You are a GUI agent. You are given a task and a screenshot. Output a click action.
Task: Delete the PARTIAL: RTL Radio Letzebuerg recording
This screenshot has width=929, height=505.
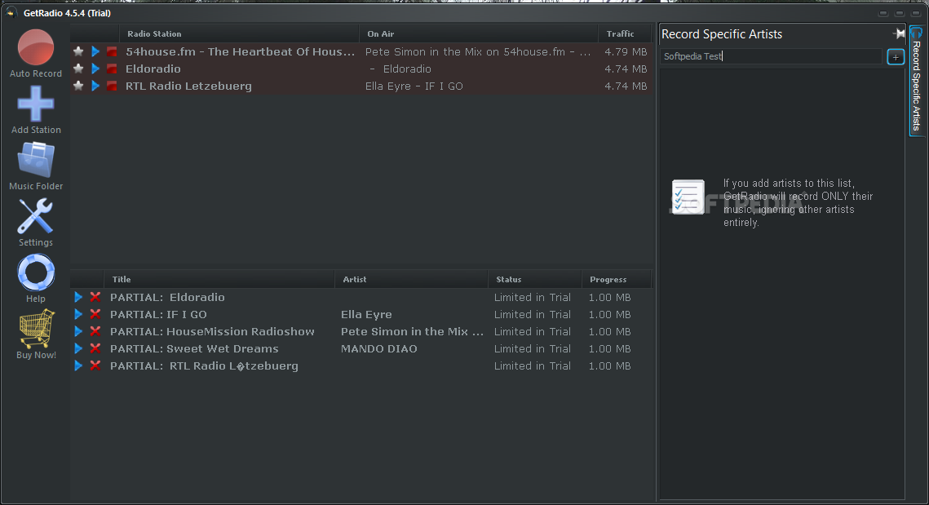point(95,365)
